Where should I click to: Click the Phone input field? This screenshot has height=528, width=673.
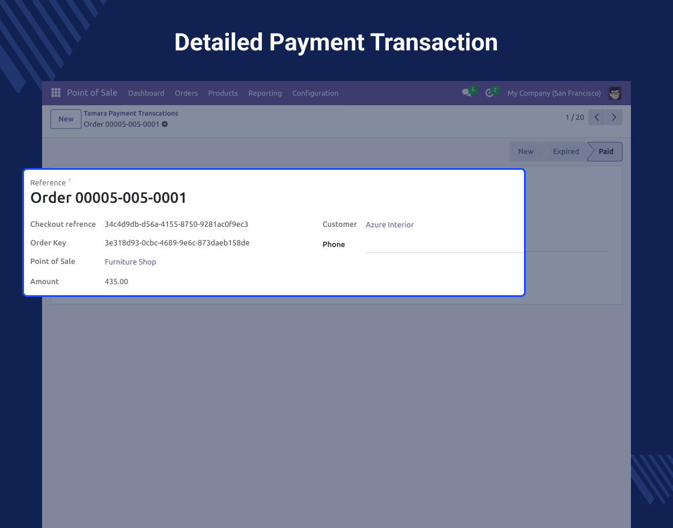(443, 245)
